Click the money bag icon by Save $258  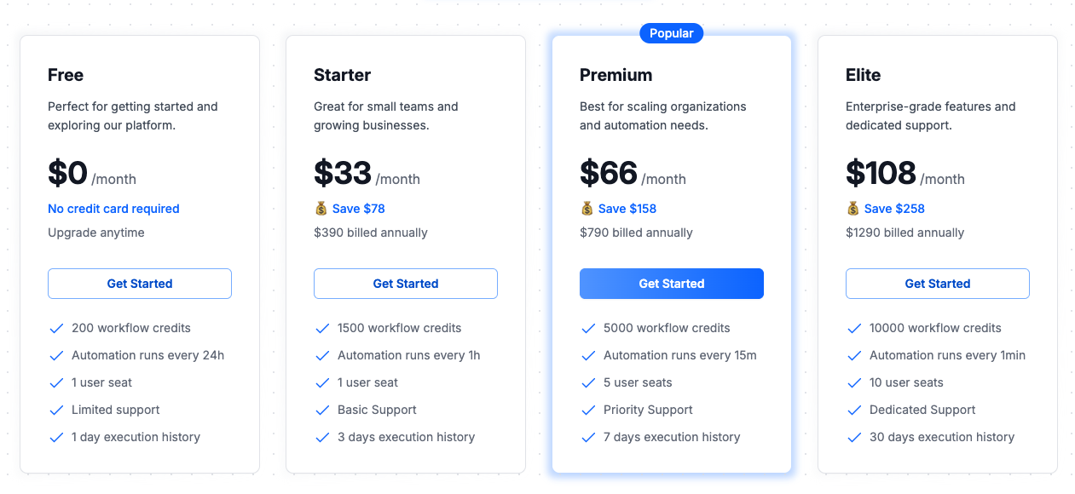(x=852, y=209)
